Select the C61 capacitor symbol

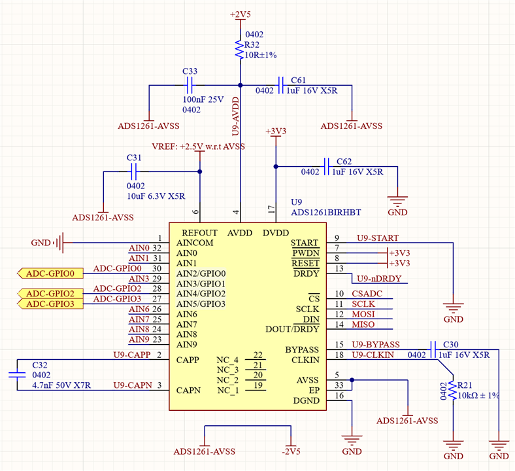click(280, 86)
